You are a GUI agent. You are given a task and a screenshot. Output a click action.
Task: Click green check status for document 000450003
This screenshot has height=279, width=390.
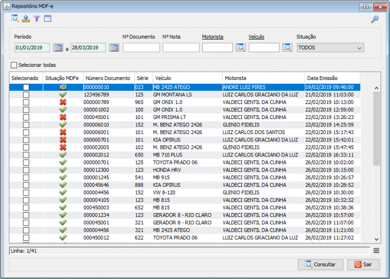(63, 207)
